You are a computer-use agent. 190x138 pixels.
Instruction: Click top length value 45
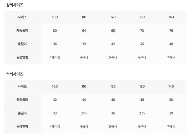[142, 44]
